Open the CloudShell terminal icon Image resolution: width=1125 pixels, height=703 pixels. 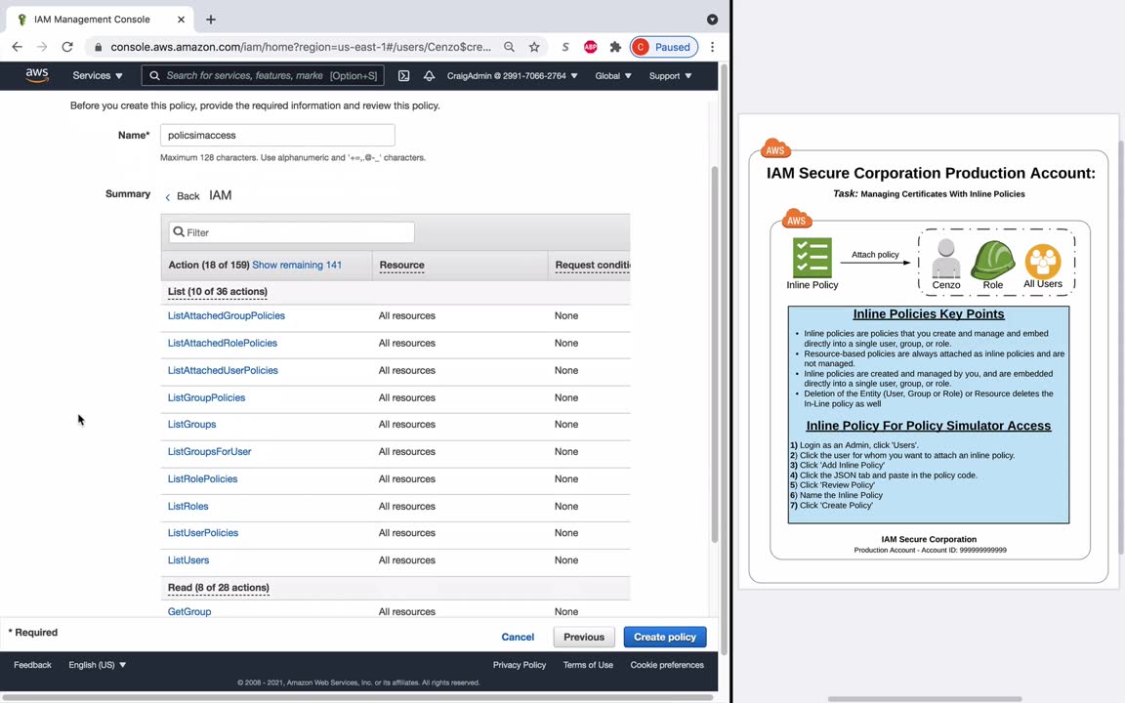pos(404,75)
